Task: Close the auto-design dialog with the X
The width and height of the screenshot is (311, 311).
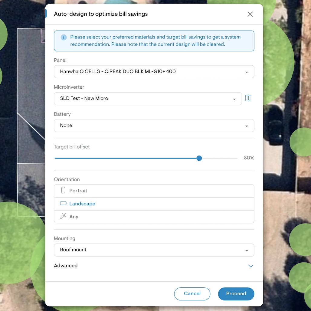Action: coord(250,14)
